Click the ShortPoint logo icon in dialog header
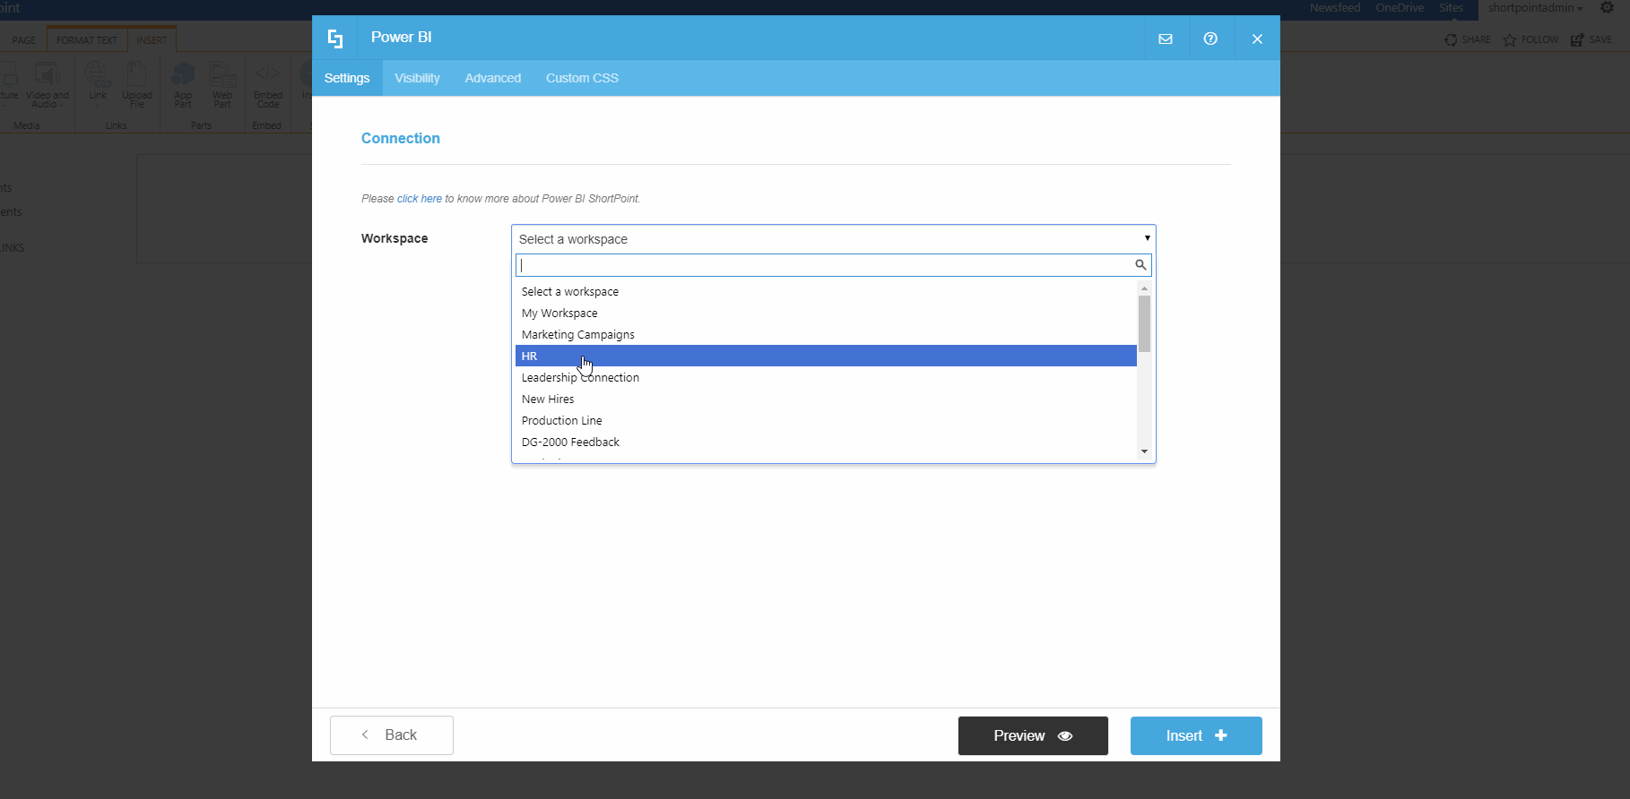The height and width of the screenshot is (799, 1630). [335, 38]
